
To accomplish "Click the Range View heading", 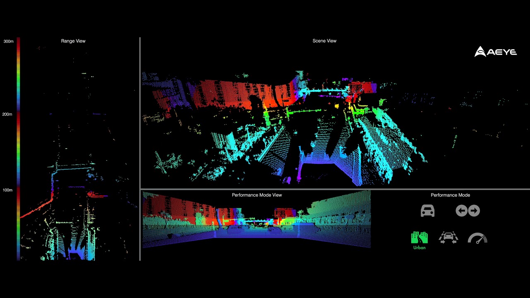I will pos(73,41).
